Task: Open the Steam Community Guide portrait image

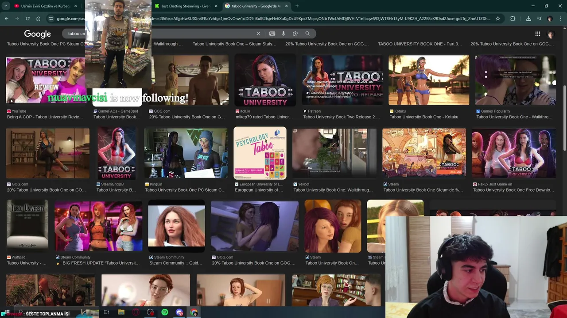Action: [176, 226]
